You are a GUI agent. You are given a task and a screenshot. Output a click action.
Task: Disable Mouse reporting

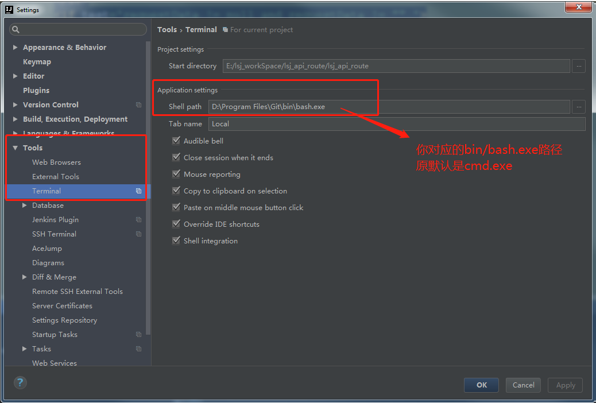[x=176, y=174]
